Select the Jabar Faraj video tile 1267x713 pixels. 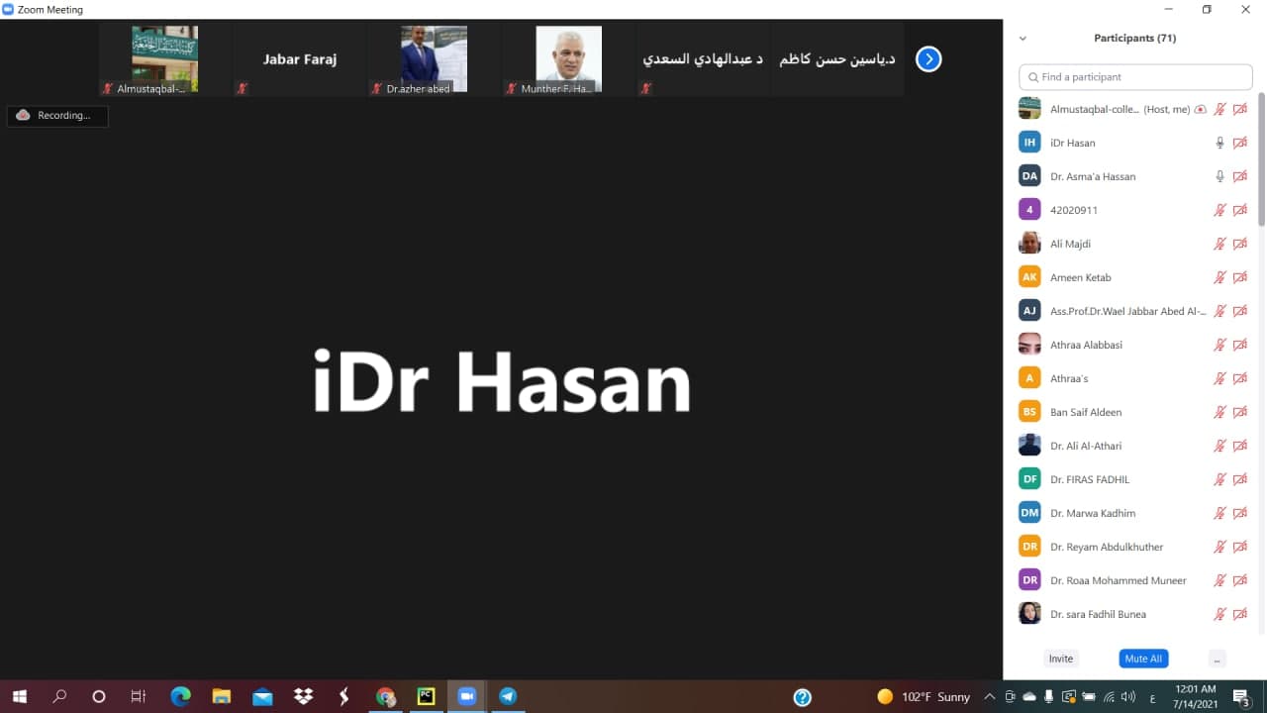pyautogui.click(x=299, y=59)
